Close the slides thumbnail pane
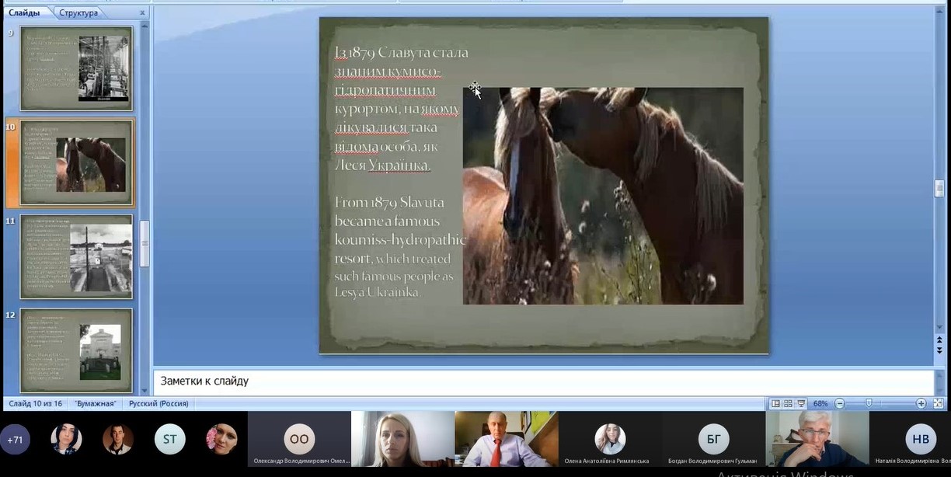This screenshot has height=477, width=951. 142,13
